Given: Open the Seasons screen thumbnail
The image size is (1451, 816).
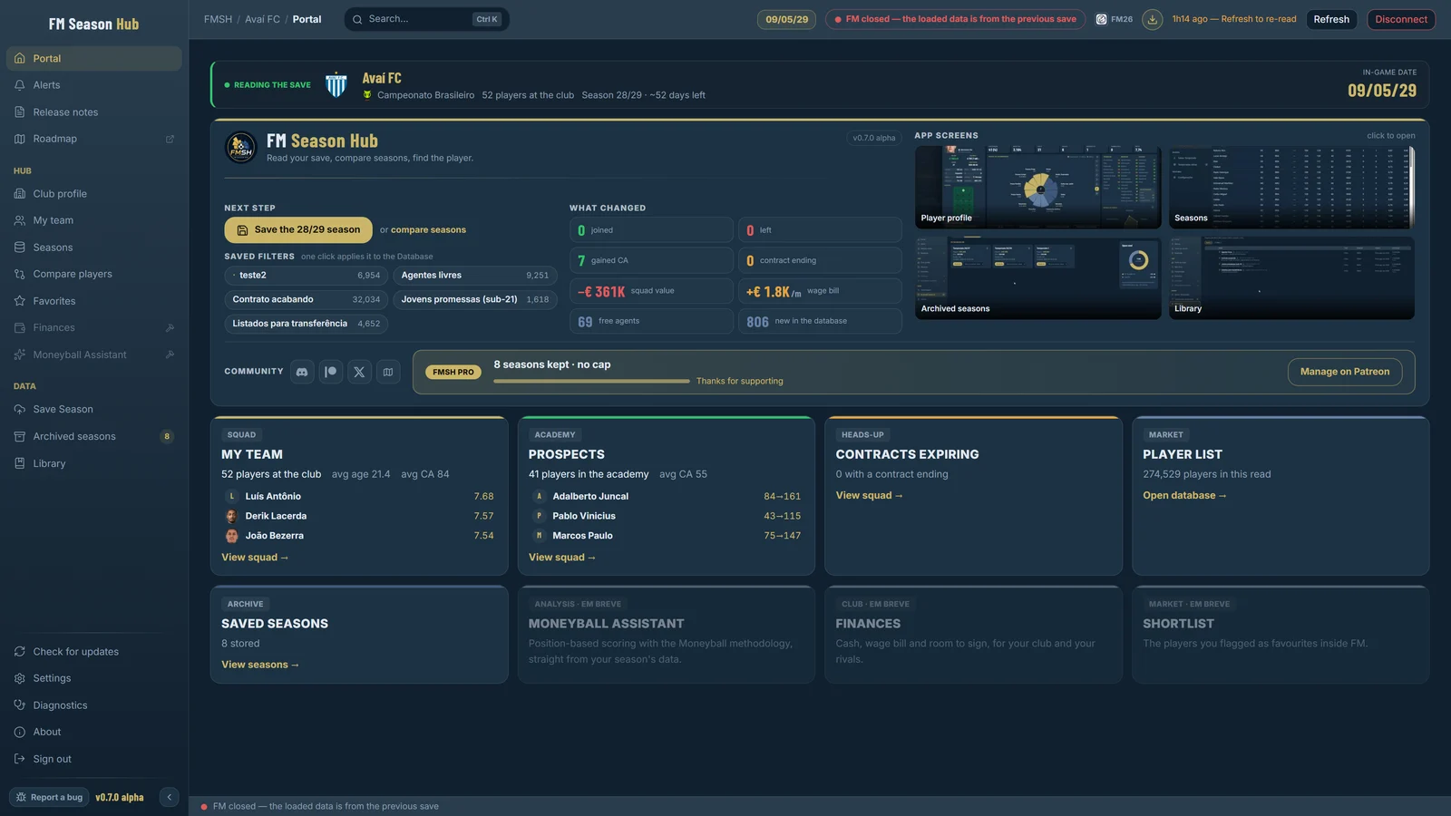Looking at the screenshot, I should 1291,187.
